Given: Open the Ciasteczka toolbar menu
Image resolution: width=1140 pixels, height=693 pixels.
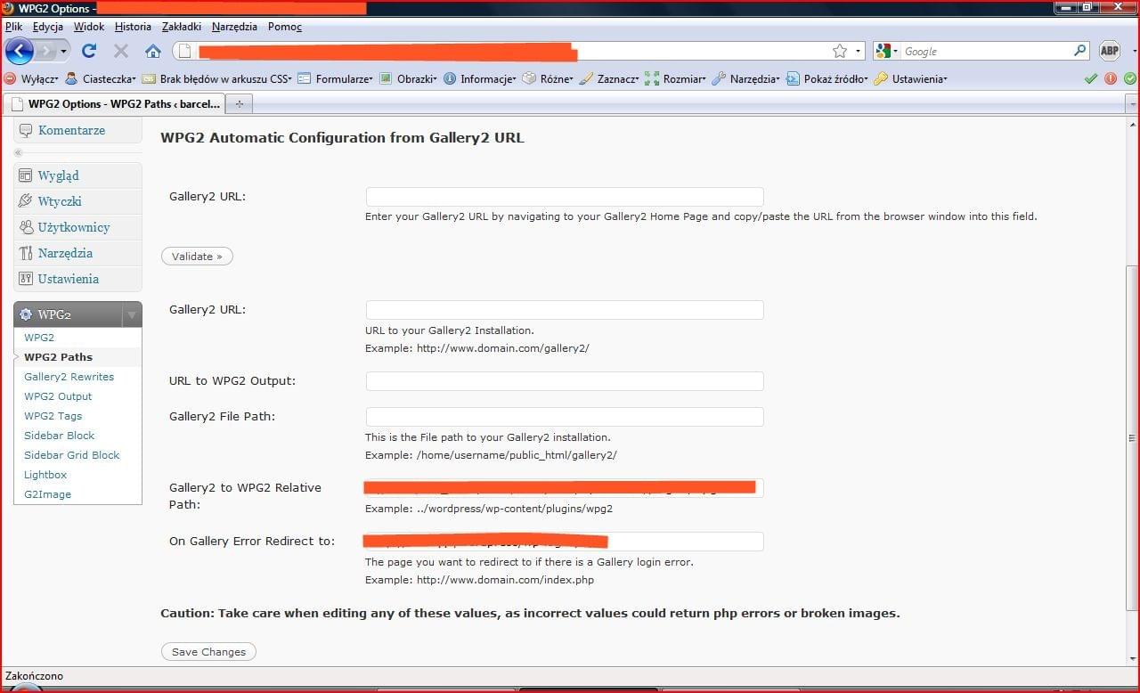Looking at the screenshot, I should point(101,78).
